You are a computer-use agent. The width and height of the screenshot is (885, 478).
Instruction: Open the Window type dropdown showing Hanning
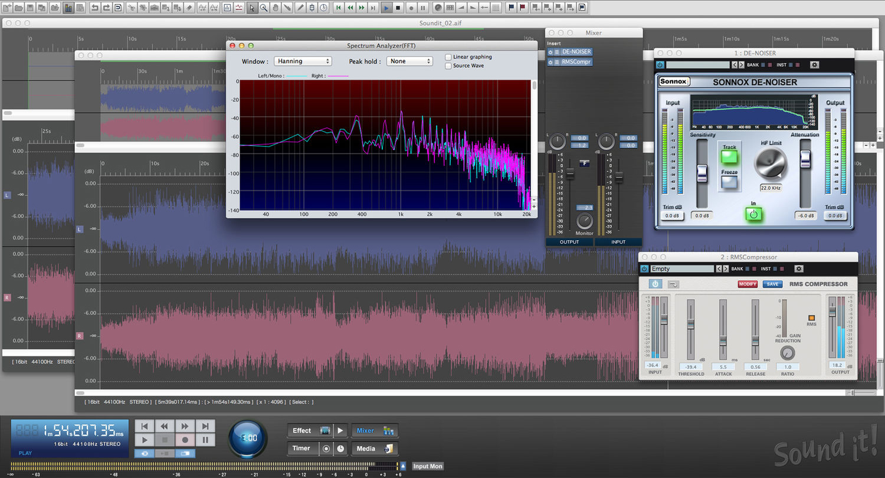(303, 61)
